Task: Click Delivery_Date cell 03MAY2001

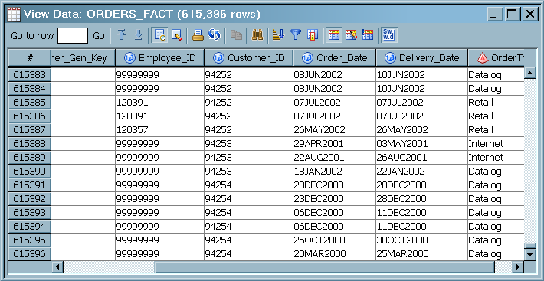Action: tap(422, 144)
